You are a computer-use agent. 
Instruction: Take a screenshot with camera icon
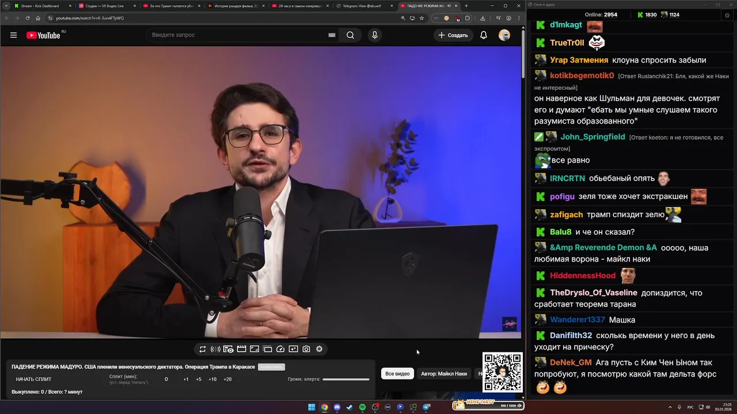(x=306, y=349)
